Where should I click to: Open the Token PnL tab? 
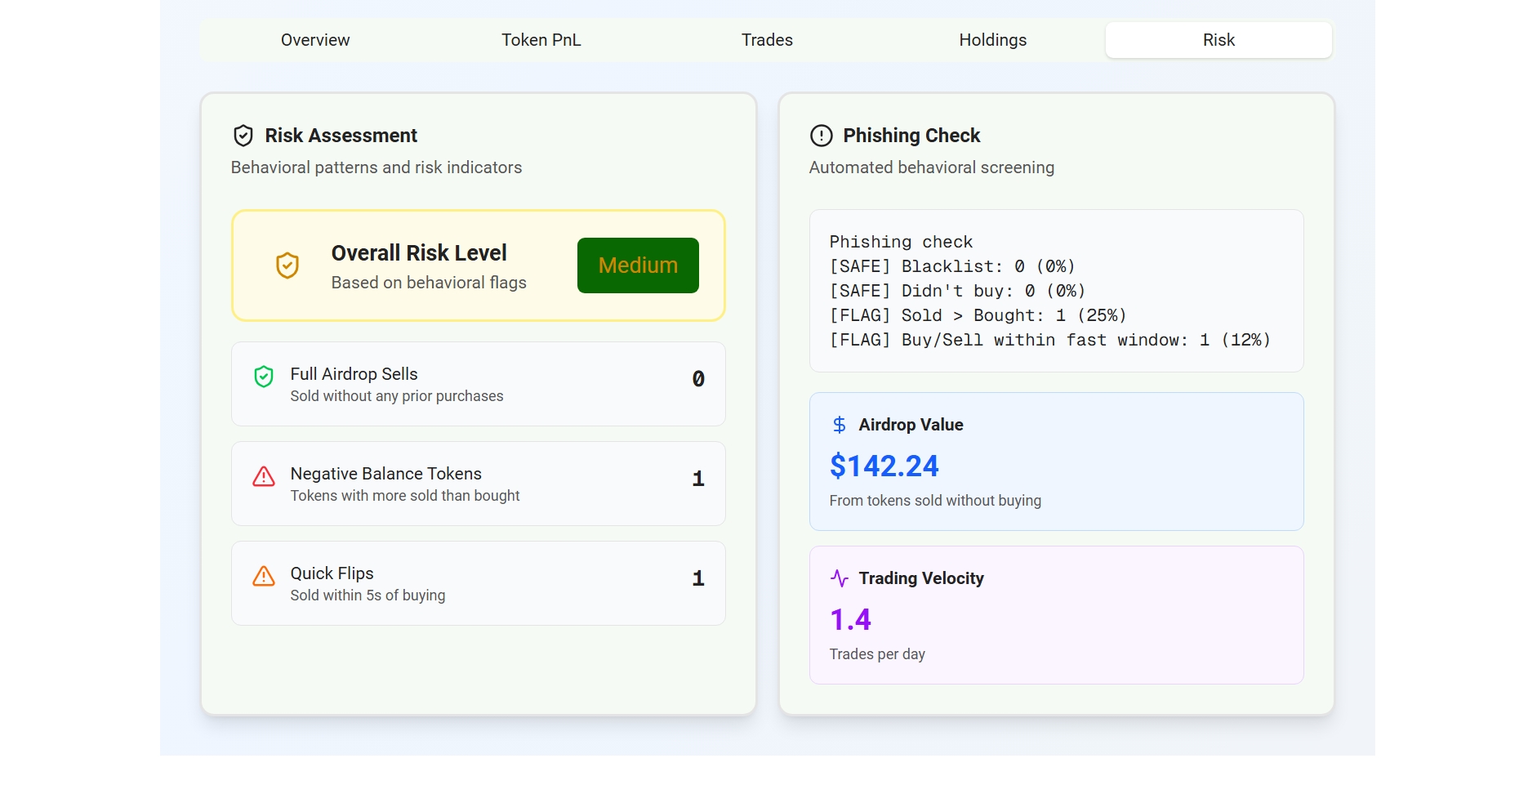click(x=541, y=40)
